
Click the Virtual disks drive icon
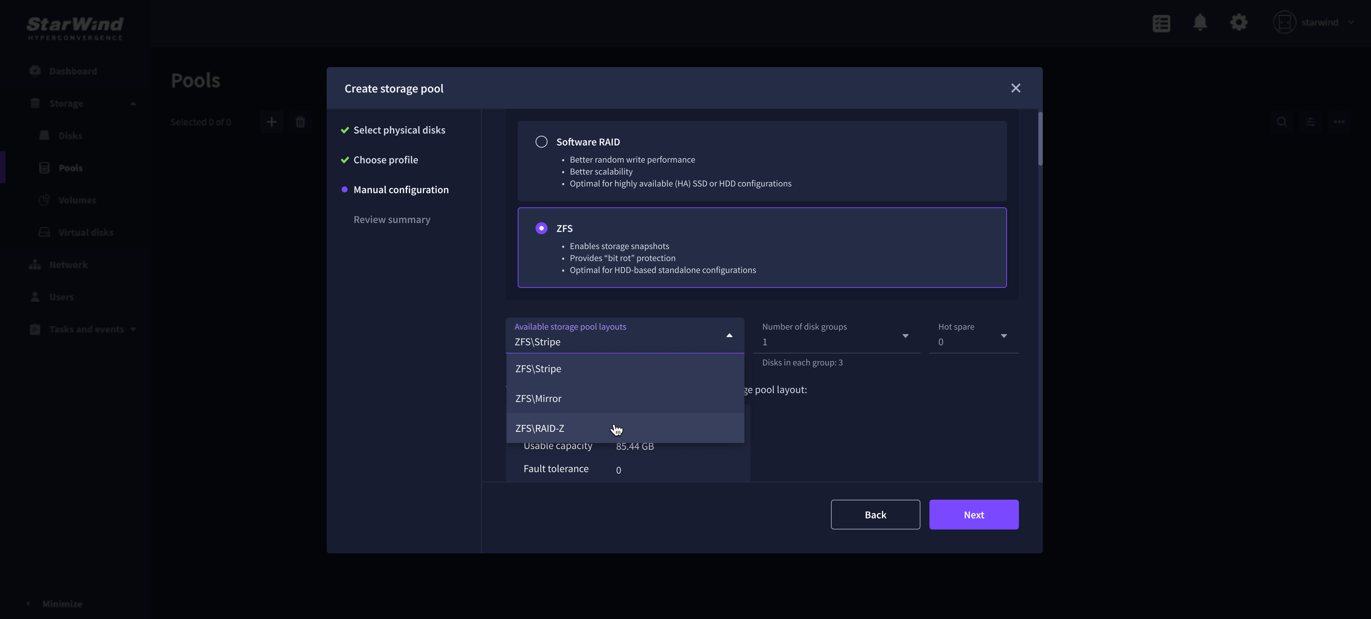45,232
